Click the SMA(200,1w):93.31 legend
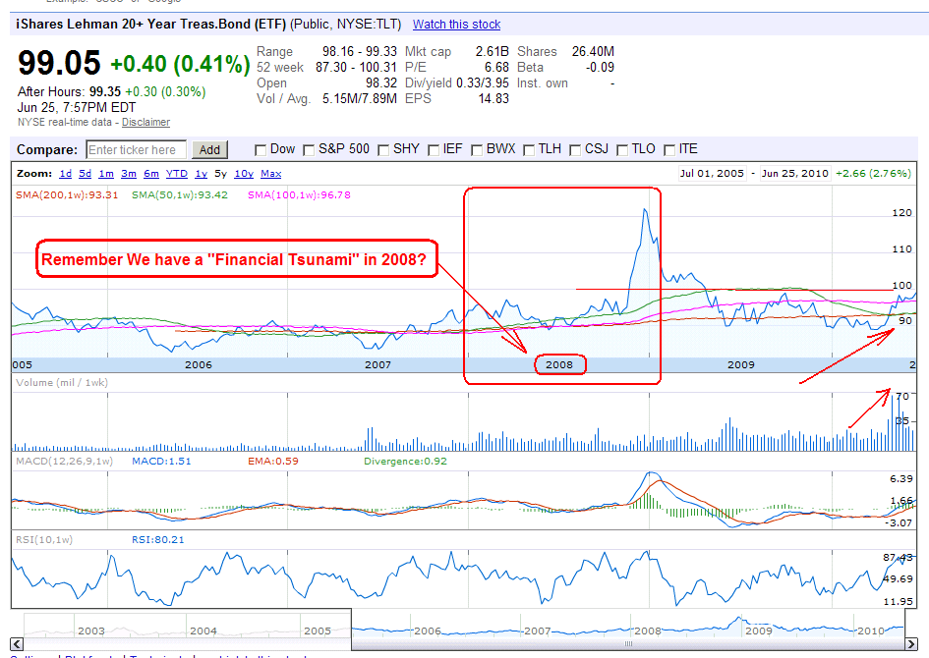 click(x=67, y=194)
